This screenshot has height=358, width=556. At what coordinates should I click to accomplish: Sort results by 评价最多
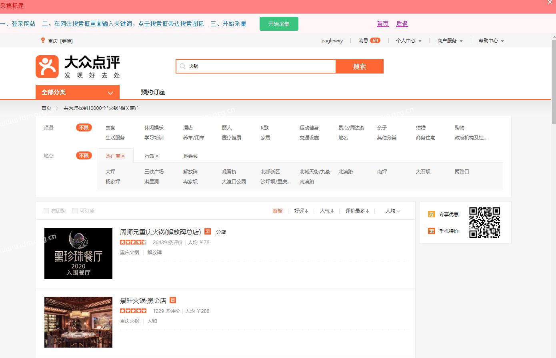[x=357, y=211]
